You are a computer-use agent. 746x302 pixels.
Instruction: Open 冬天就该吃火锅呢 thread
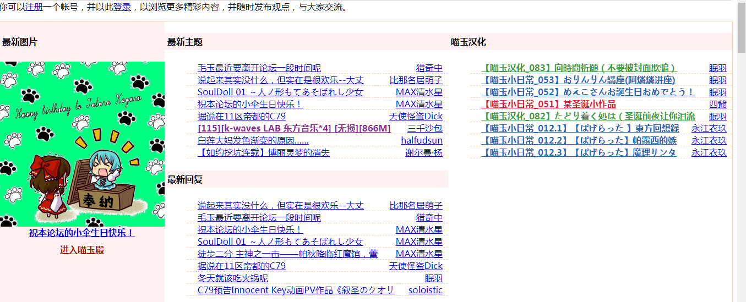tap(233, 278)
